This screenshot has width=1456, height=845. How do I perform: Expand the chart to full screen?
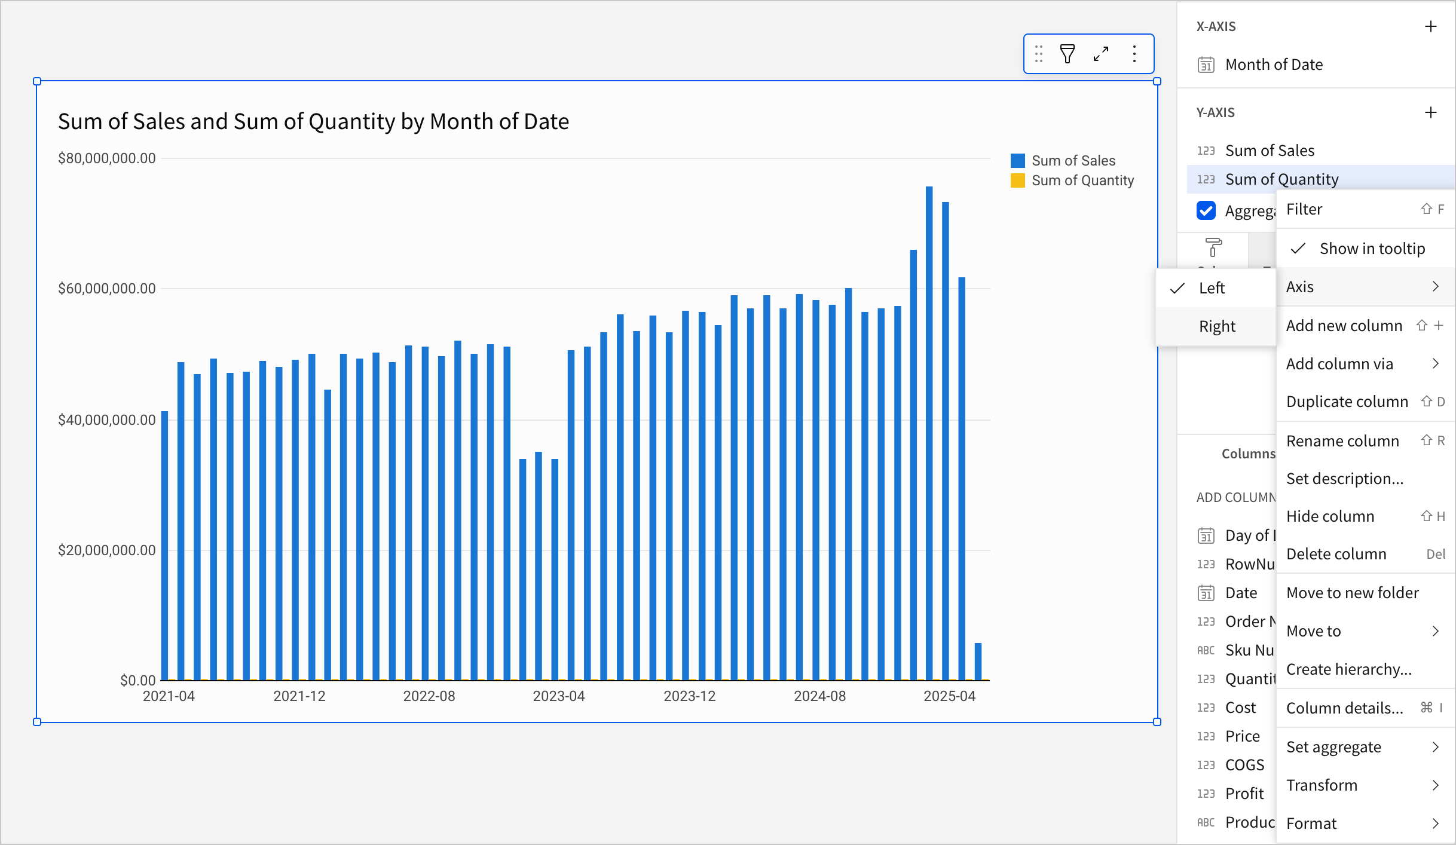tap(1101, 54)
